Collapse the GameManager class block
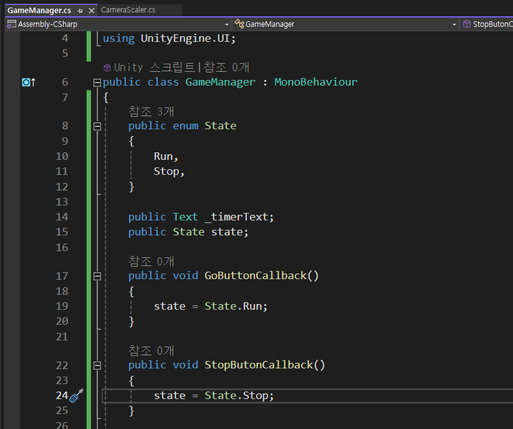This screenshot has height=429, width=513. click(97, 82)
